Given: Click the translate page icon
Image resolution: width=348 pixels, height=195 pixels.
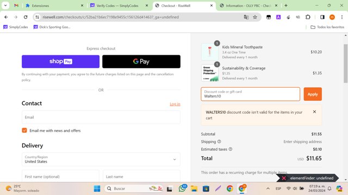Looking at the screenshot, I should (x=246, y=17).
